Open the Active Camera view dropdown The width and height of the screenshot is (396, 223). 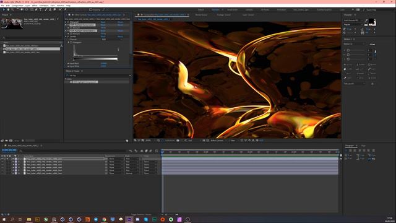pos(218,141)
